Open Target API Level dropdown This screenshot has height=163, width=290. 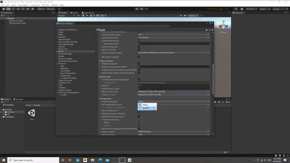tap(174, 95)
